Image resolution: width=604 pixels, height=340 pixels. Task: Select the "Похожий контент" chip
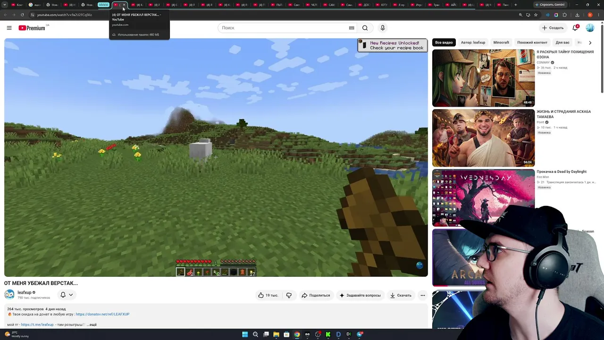[x=532, y=42]
